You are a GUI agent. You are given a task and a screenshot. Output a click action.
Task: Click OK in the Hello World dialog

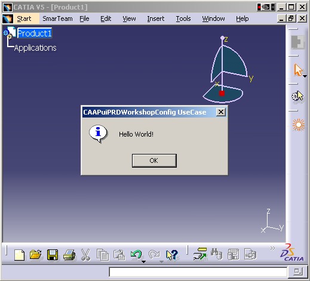coord(154,160)
